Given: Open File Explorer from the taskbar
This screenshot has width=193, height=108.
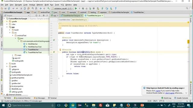Looking at the screenshot, I should (93, 105).
